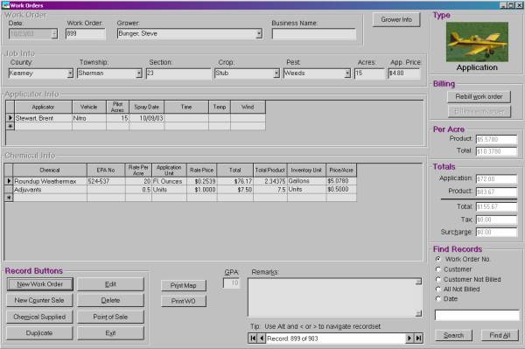
Task: Go to first record navigation arrow
Action: click(253, 339)
